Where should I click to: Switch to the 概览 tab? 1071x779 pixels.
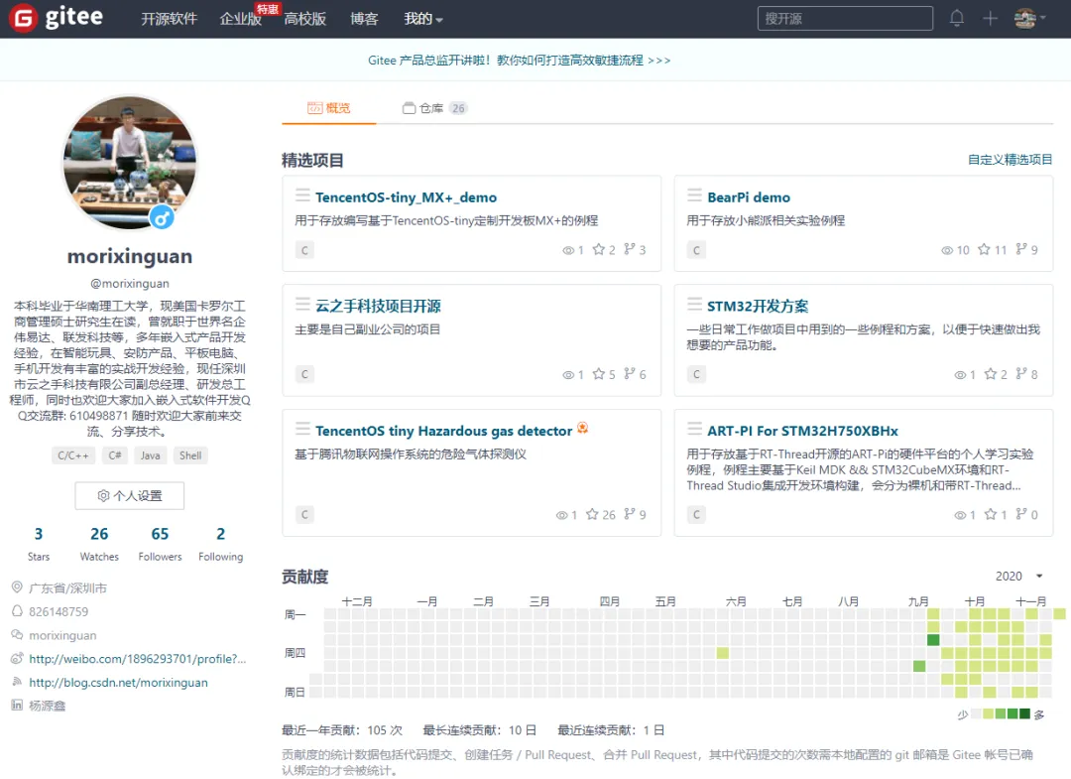click(328, 108)
